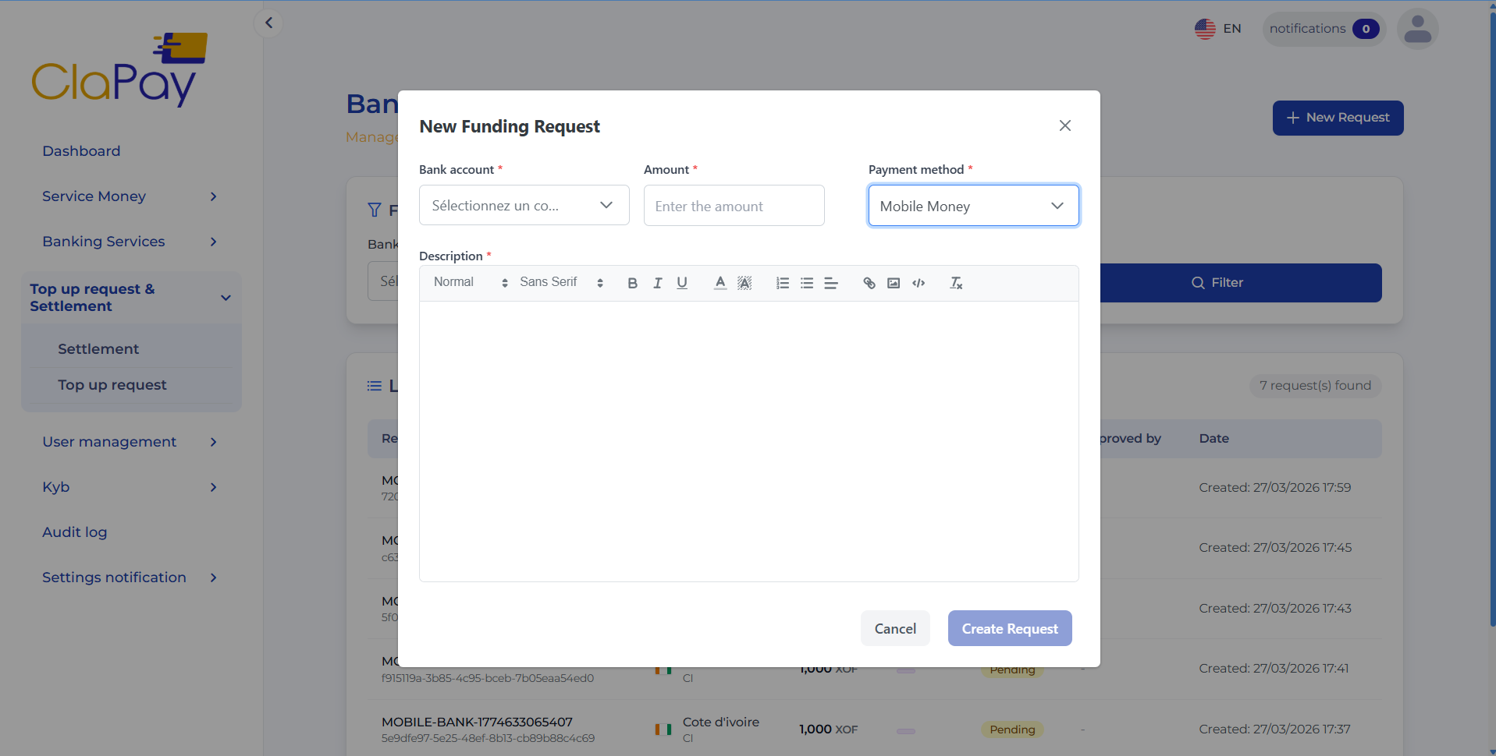Screen dimensions: 1496x756
Task: Click the Create Request button
Action: [1010, 628]
